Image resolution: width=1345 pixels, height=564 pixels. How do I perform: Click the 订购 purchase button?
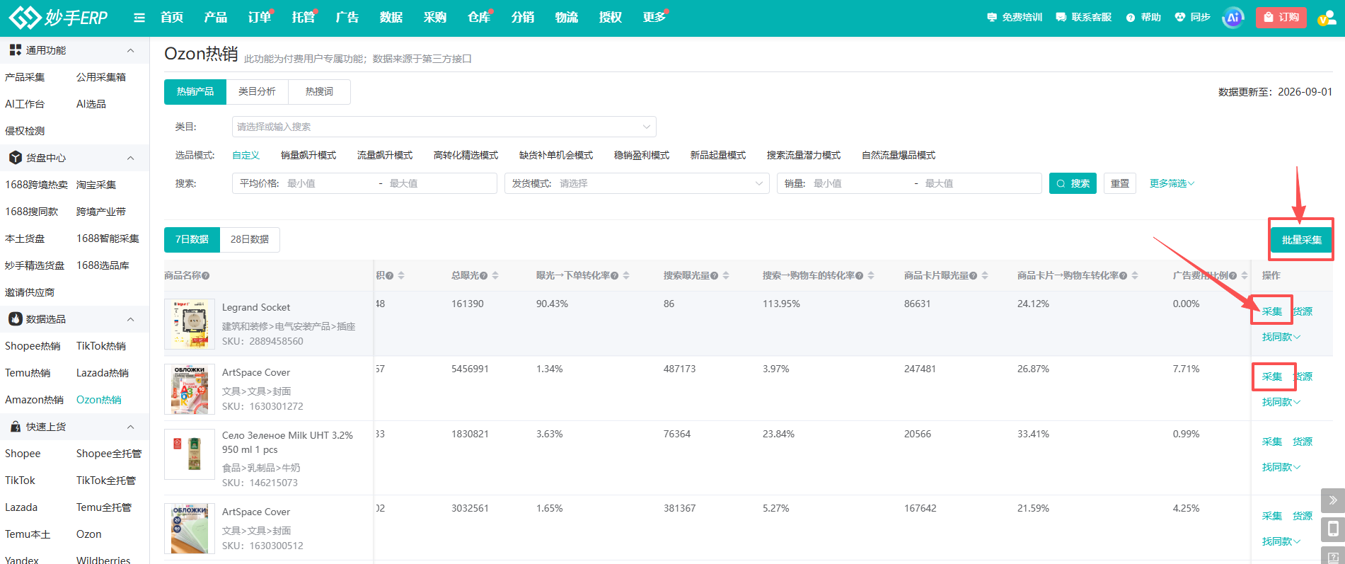point(1281,17)
